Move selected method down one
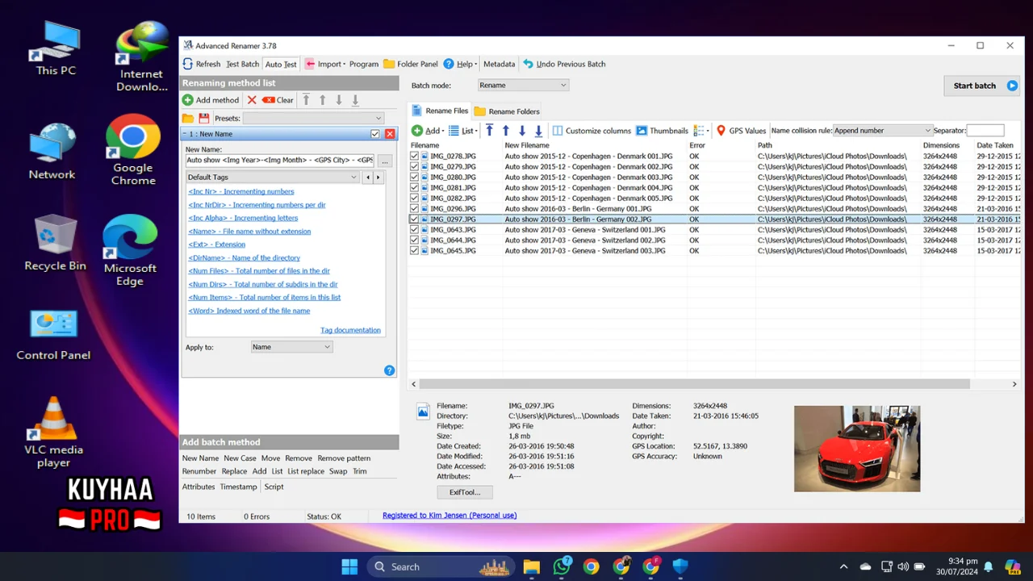 [339, 100]
